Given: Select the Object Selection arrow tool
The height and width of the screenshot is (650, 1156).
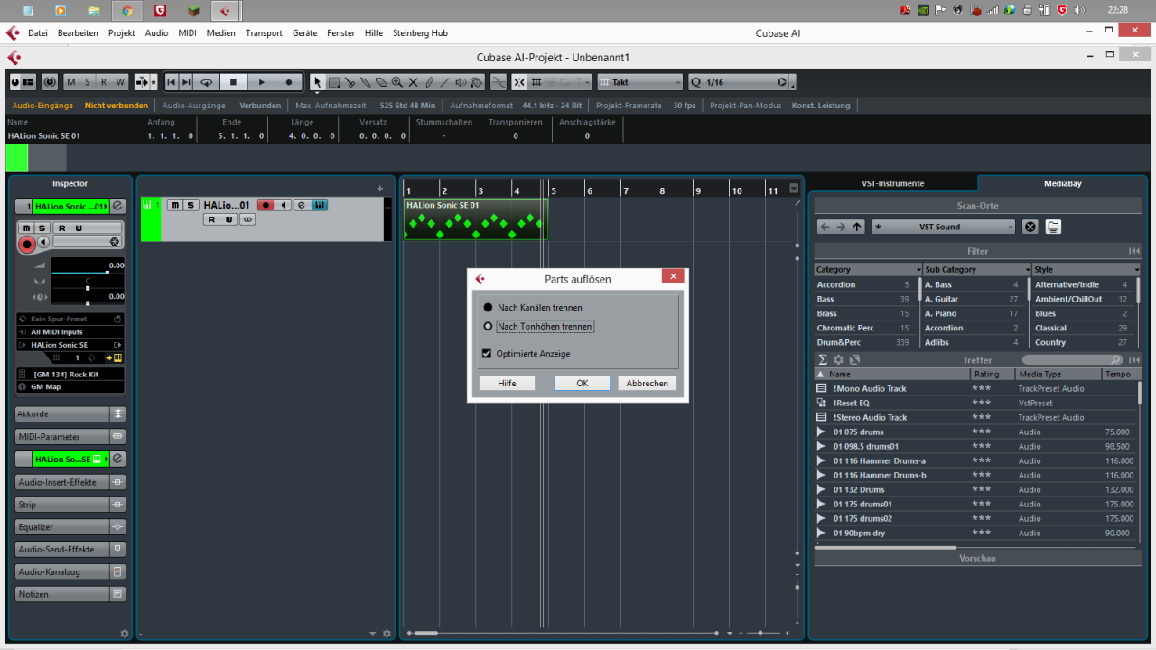Looking at the screenshot, I should pos(317,82).
